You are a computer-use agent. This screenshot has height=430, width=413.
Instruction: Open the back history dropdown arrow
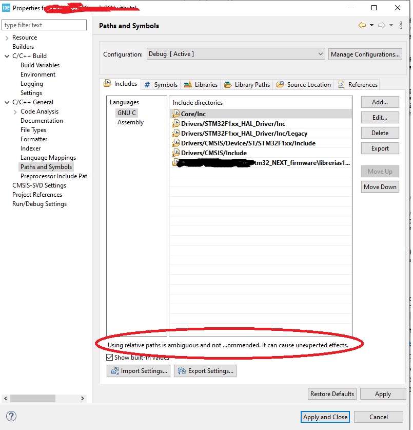coord(371,26)
